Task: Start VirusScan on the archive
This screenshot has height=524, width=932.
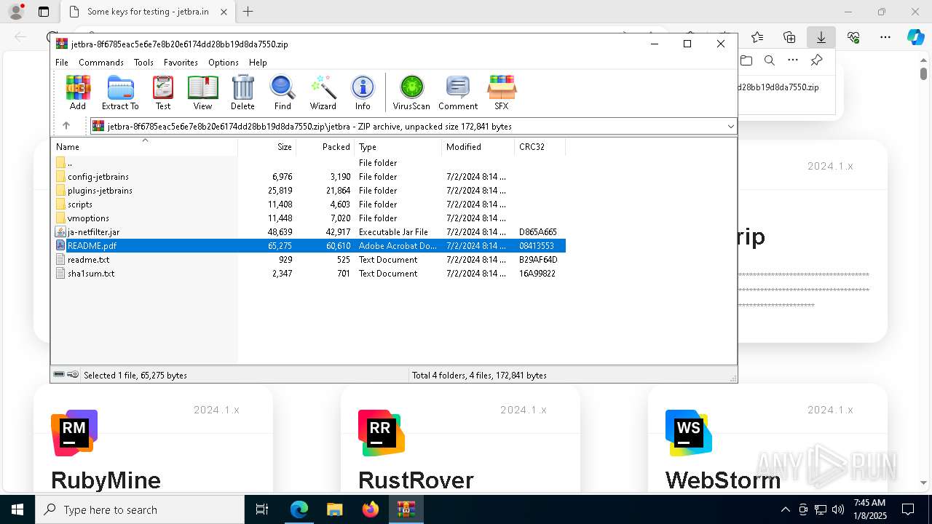Action: point(411,92)
